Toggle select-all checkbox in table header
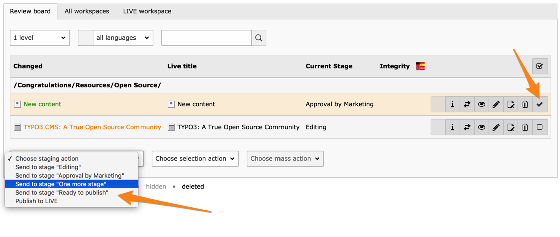560x237 pixels. click(x=540, y=66)
